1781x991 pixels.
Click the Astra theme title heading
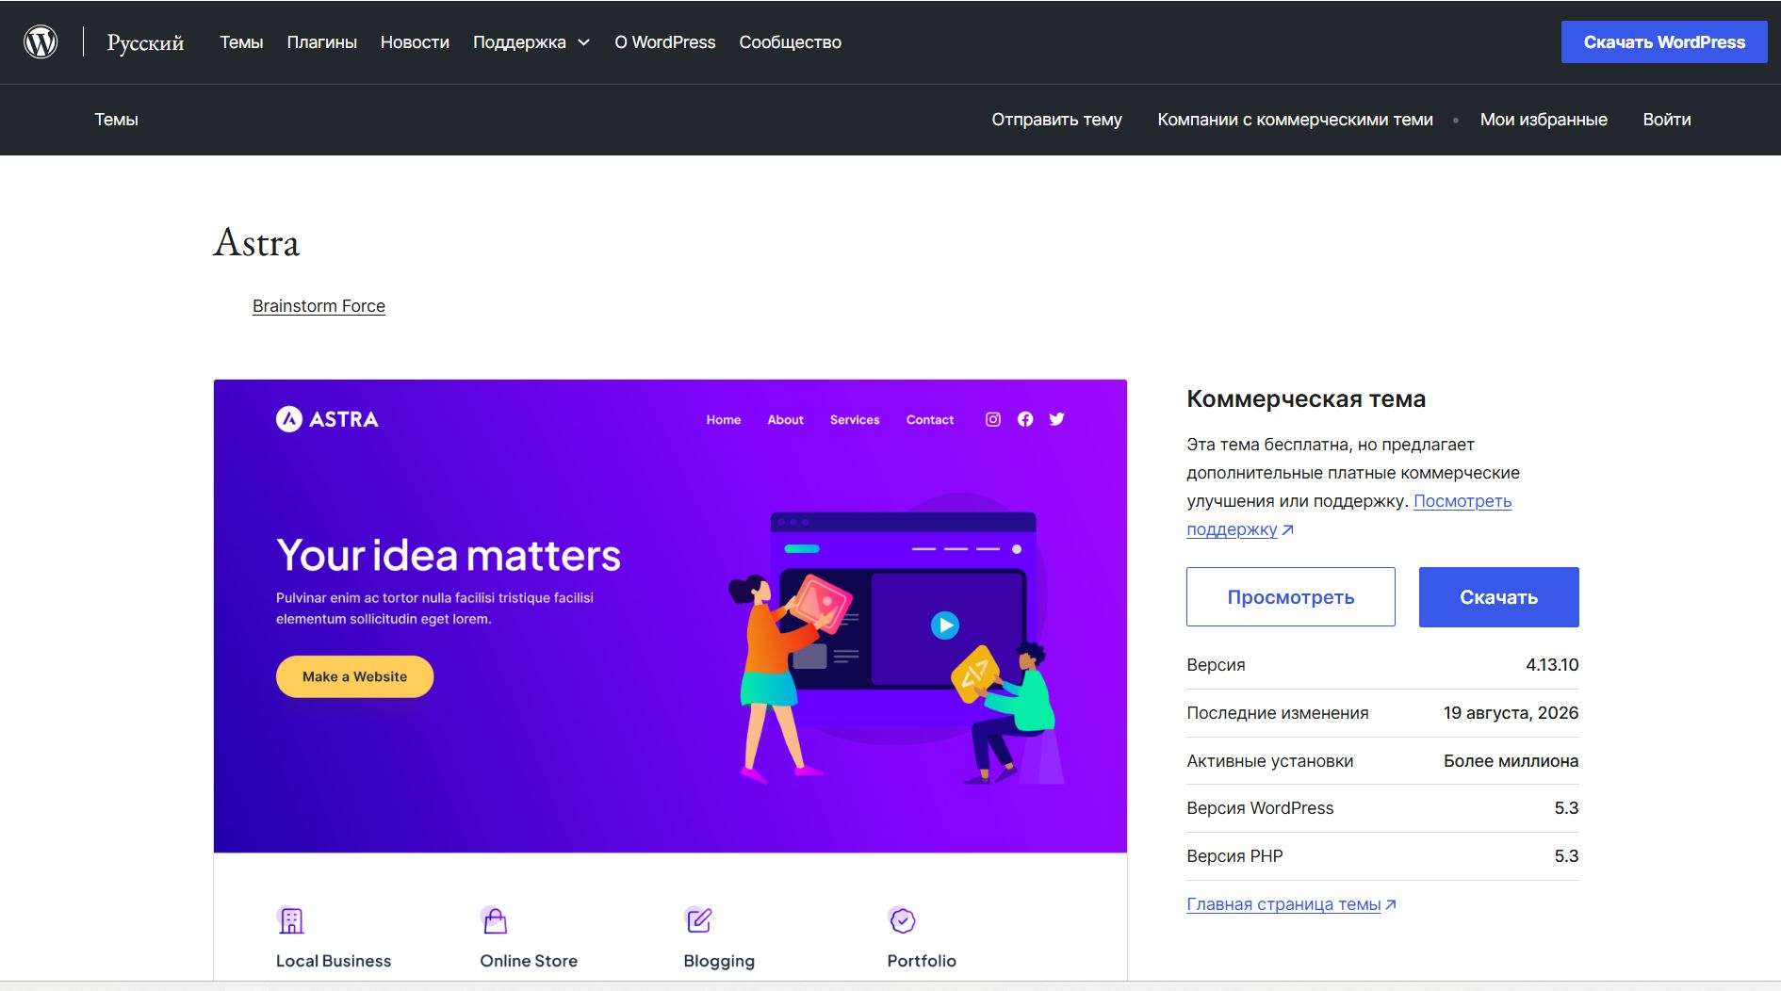click(256, 243)
